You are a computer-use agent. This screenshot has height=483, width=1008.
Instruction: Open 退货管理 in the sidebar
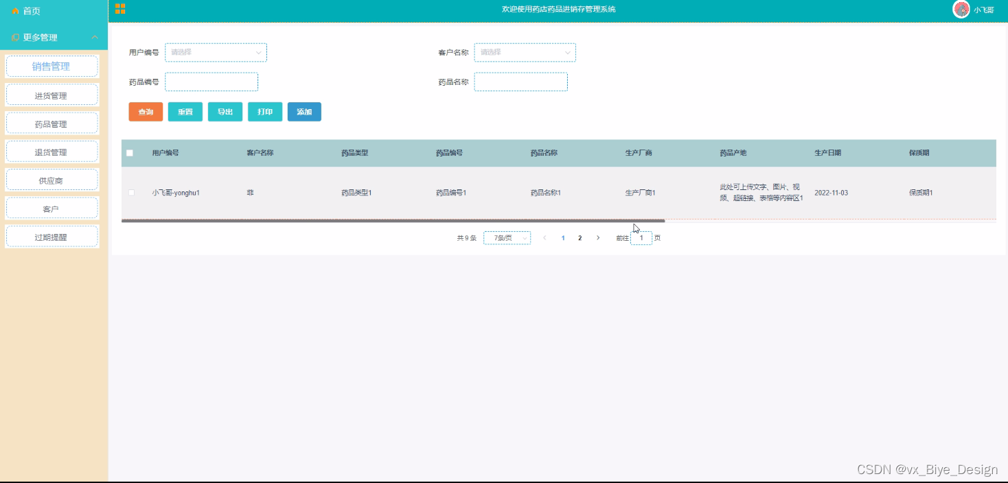pyautogui.click(x=51, y=152)
